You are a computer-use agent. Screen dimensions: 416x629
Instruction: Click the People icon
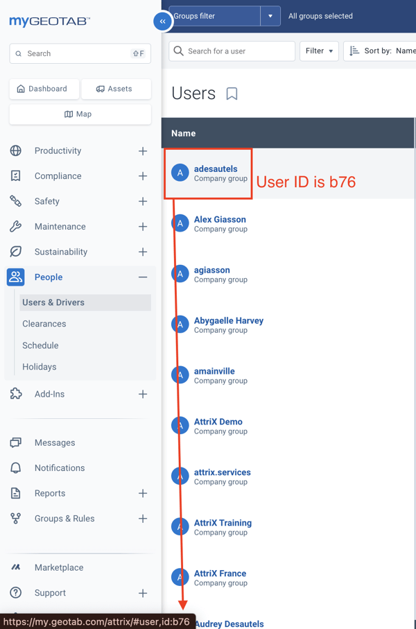pyautogui.click(x=16, y=277)
